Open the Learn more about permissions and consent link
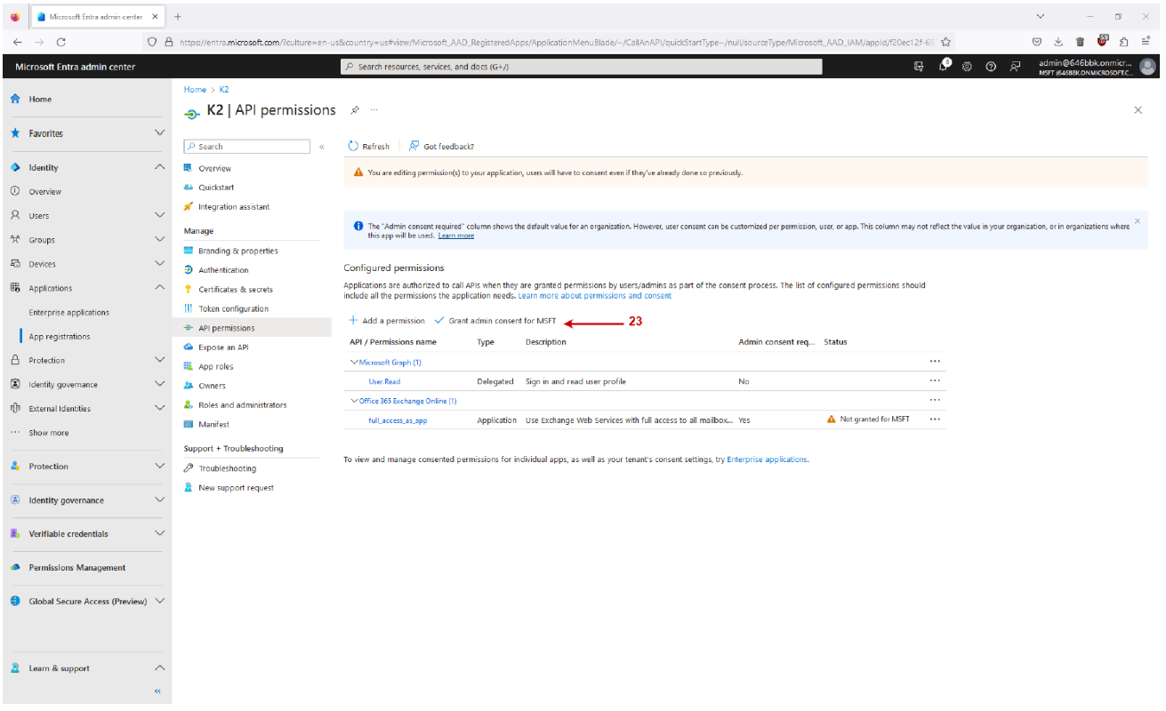This screenshot has width=1166, height=711. tap(595, 296)
